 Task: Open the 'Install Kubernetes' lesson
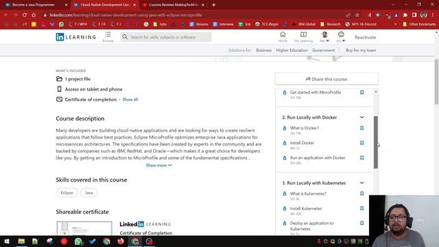pyautogui.click(x=306, y=209)
